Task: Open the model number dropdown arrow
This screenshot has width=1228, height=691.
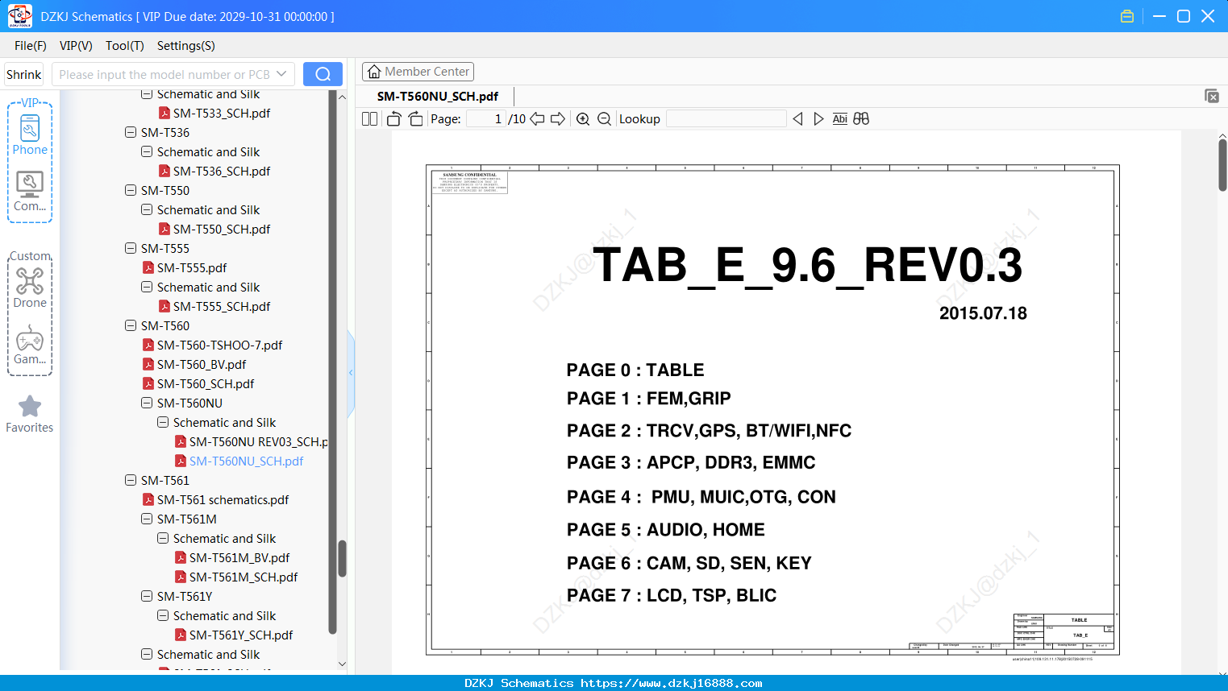Action: click(x=281, y=74)
